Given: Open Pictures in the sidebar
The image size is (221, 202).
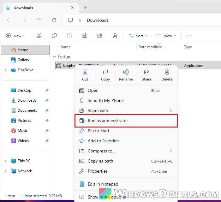Looking at the screenshot, I should tap(25, 121).
